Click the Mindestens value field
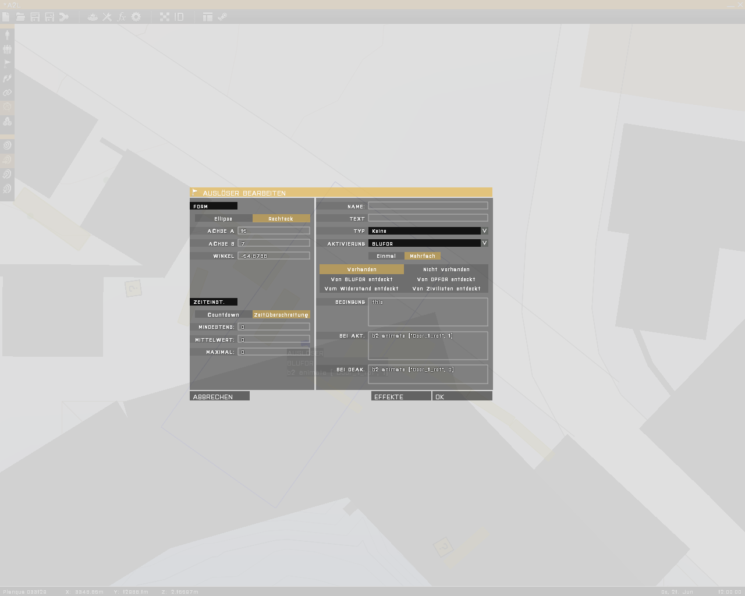 274,327
